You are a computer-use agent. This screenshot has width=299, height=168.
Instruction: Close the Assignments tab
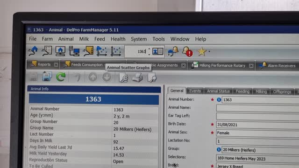[x=183, y=65]
